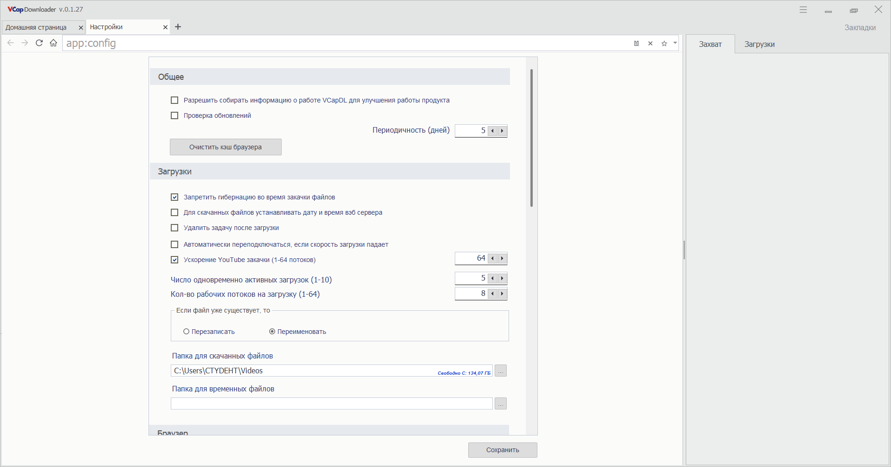
Task: Select the Перезаписать radio option
Action: (186, 332)
